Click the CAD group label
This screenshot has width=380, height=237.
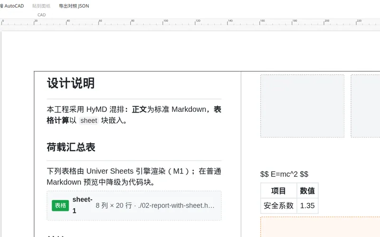point(41,15)
